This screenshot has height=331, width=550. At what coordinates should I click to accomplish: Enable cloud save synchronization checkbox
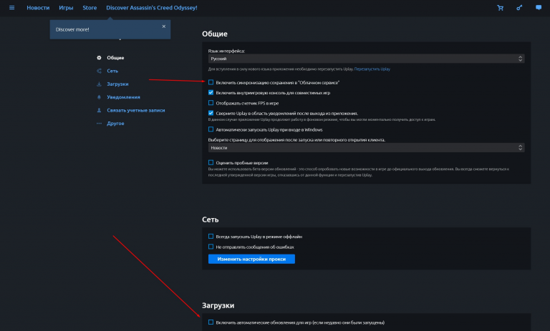click(x=211, y=83)
